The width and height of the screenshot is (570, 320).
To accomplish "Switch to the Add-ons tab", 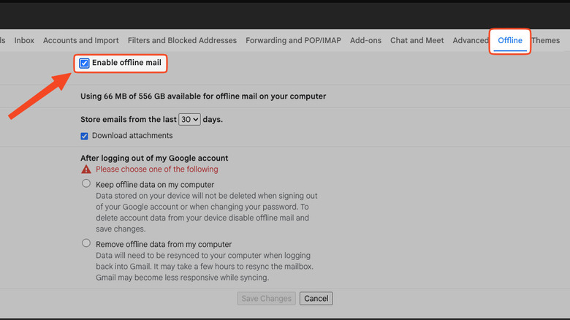I will click(365, 41).
